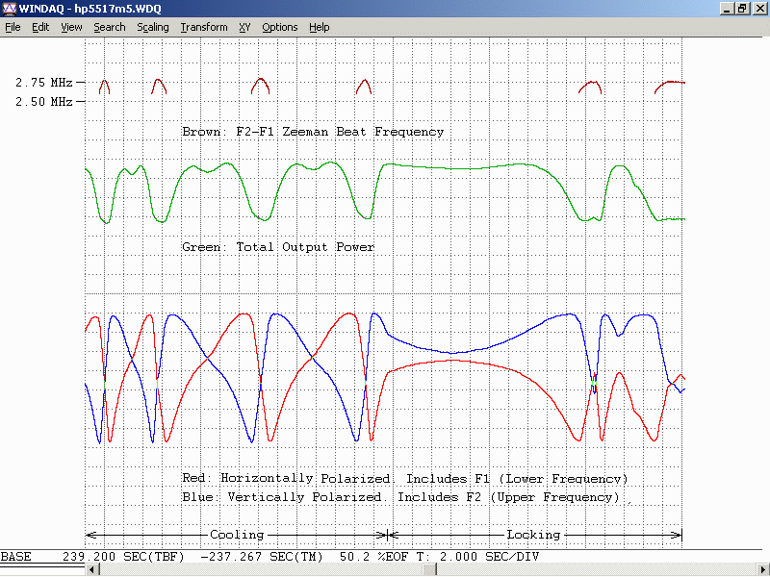Open the Help menu

pos(319,27)
